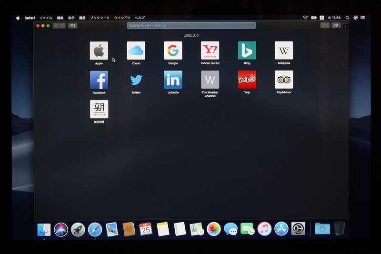Open the ファイル menu
The height and width of the screenshot is (254, 381).
pyautogui.click(x=46, y=18)
